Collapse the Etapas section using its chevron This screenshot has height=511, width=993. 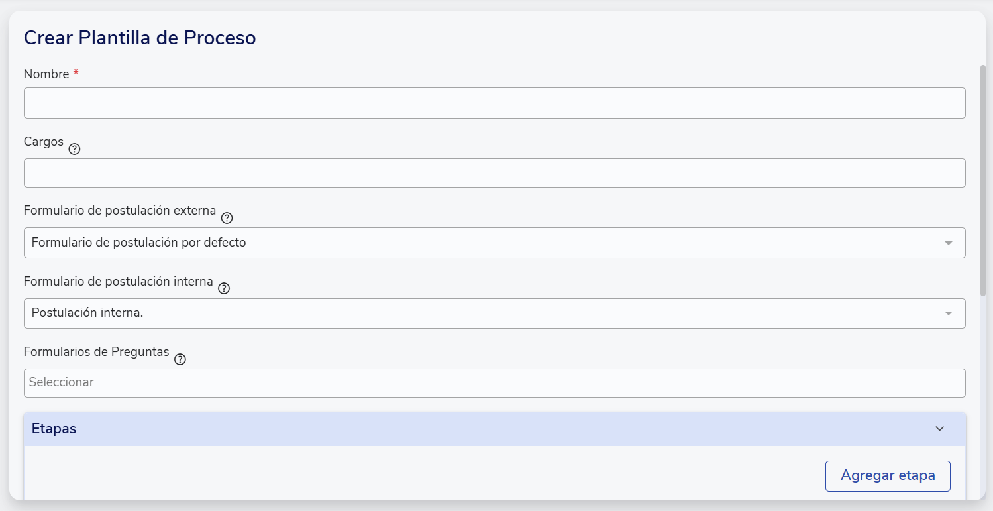pos(939,429)
